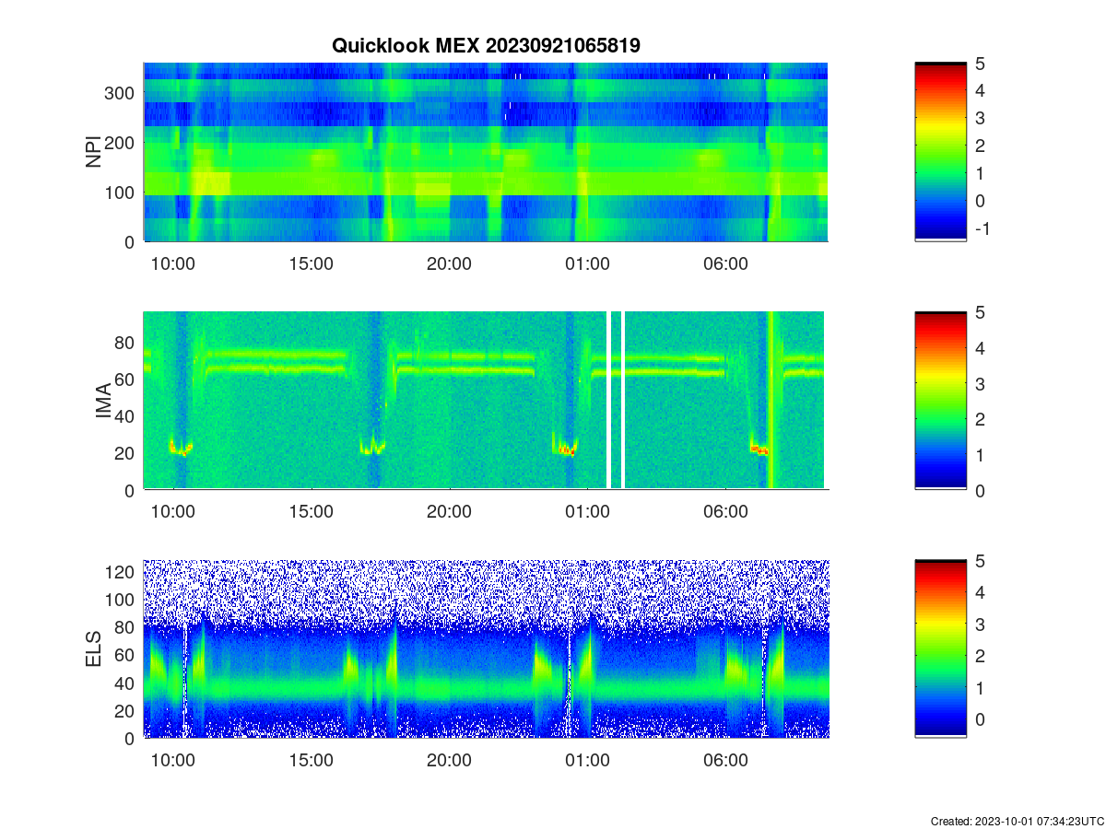Click the 20:00 tick under the NPI plot
The height and width of the screenshot is (829, 1106).
pos(449,263)
